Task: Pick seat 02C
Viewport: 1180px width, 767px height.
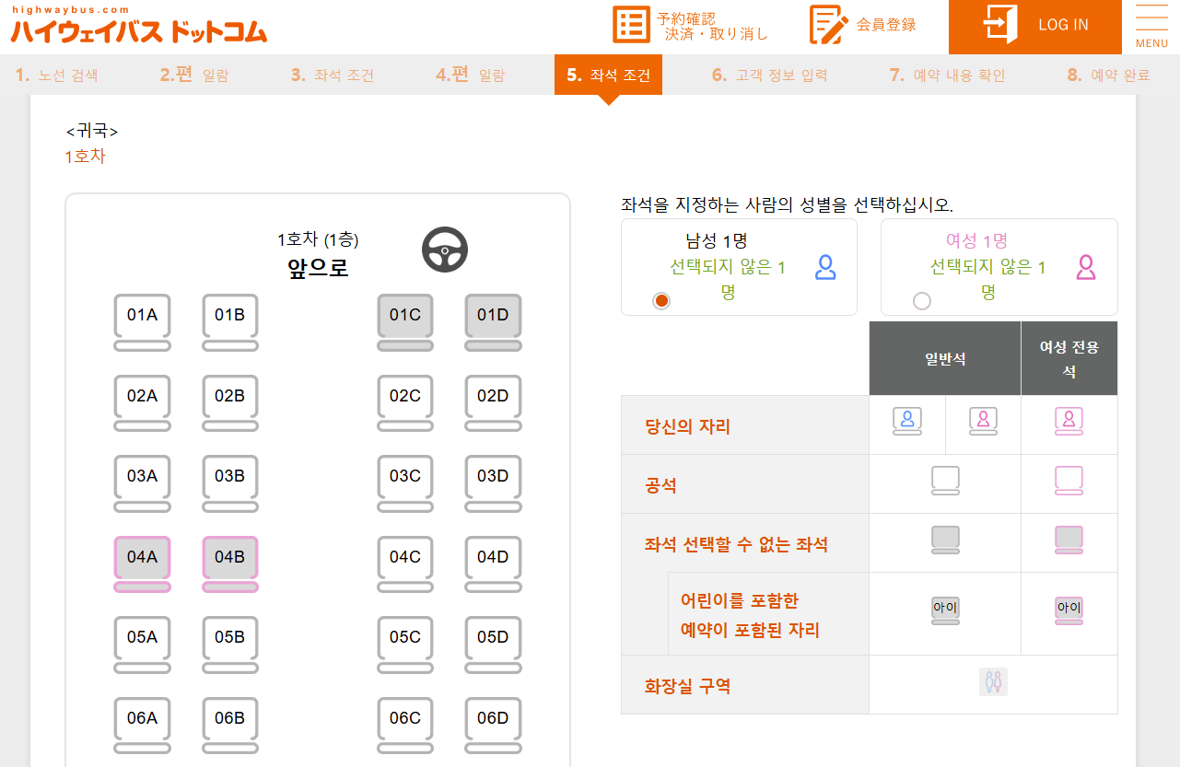Action: tap(404, 403)
